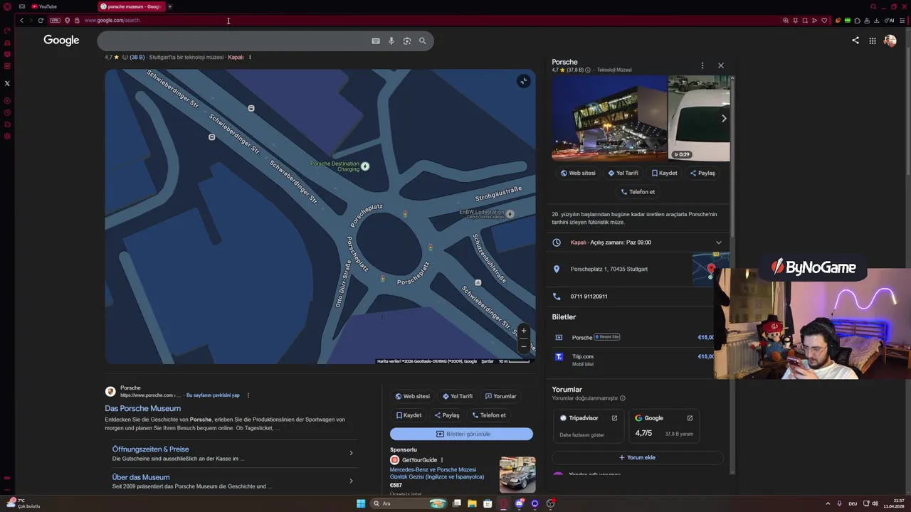Open Discord from the taskbar

[520, 503]
